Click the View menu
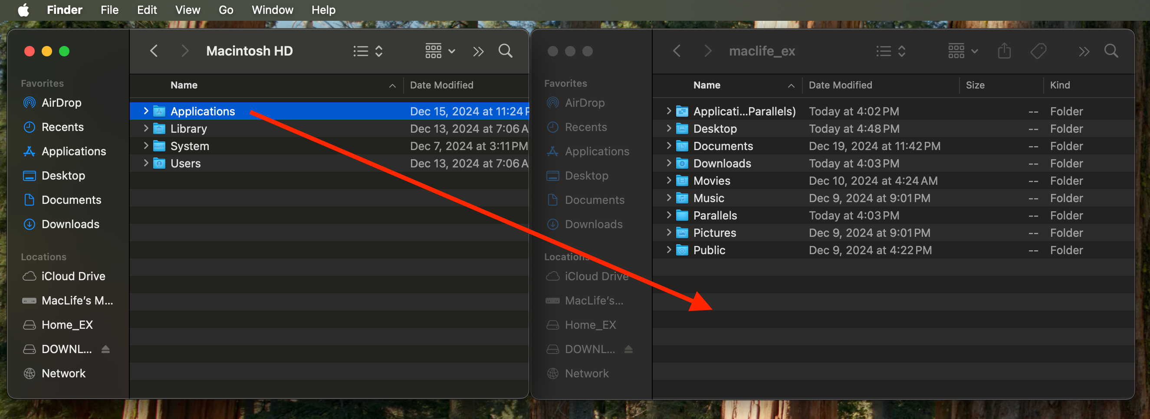This screenshot has height=419, width=1150. [x=187, y=10]
